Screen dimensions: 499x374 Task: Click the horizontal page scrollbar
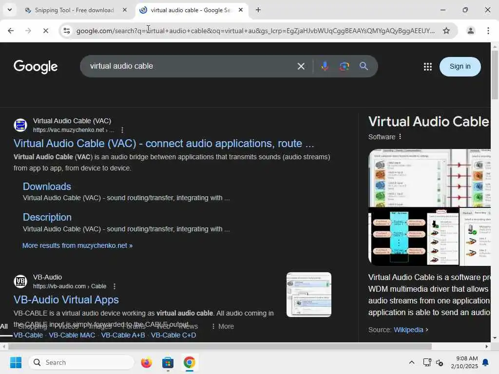220,346
